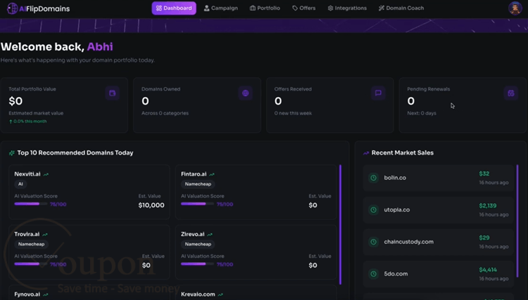
Task: Click the calendar icon in Pending Renewals card
Action: (x=511, y=93)
